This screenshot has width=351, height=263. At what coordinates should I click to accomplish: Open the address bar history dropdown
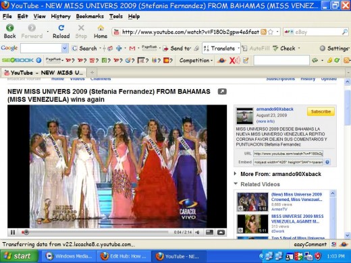click(x=277, y=32)
